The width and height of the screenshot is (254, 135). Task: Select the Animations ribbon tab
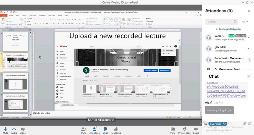point(42,15)
